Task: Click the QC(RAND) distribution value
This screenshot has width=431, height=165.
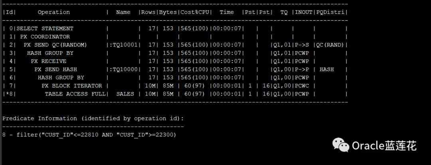Action: tap(330, 45)
